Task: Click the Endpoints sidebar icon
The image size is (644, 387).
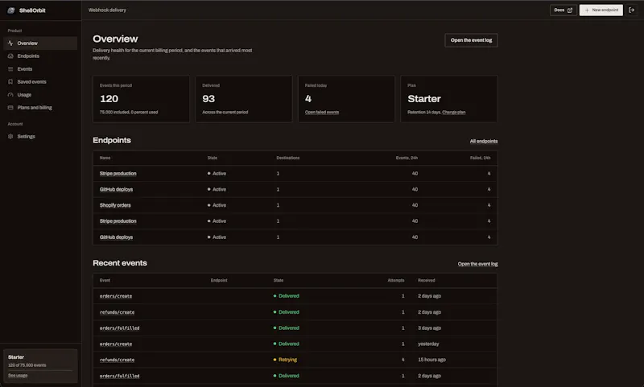Action: [x=10, y=56]
